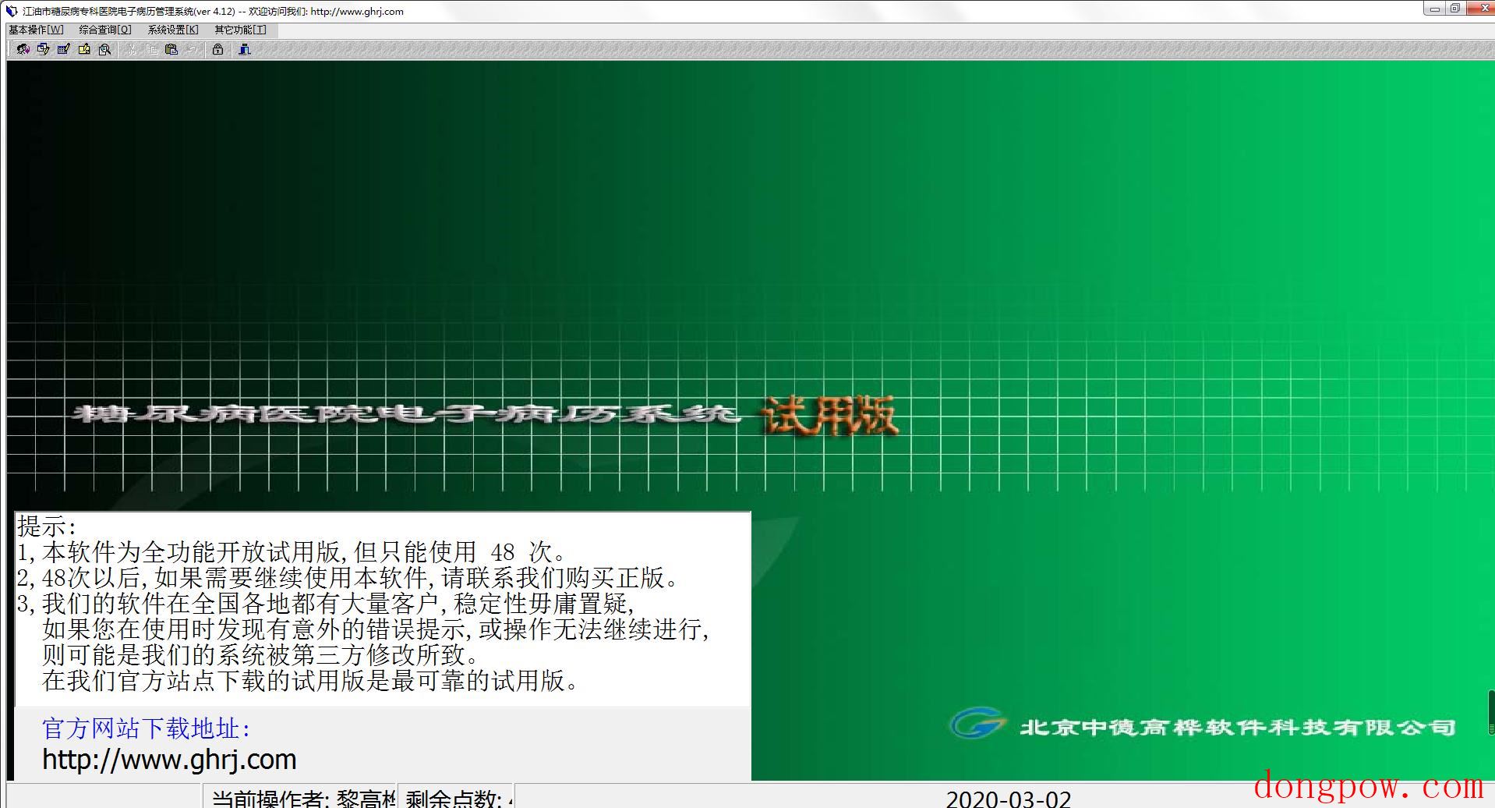Open the patient registration toolbar icon

tap(23, 49)
